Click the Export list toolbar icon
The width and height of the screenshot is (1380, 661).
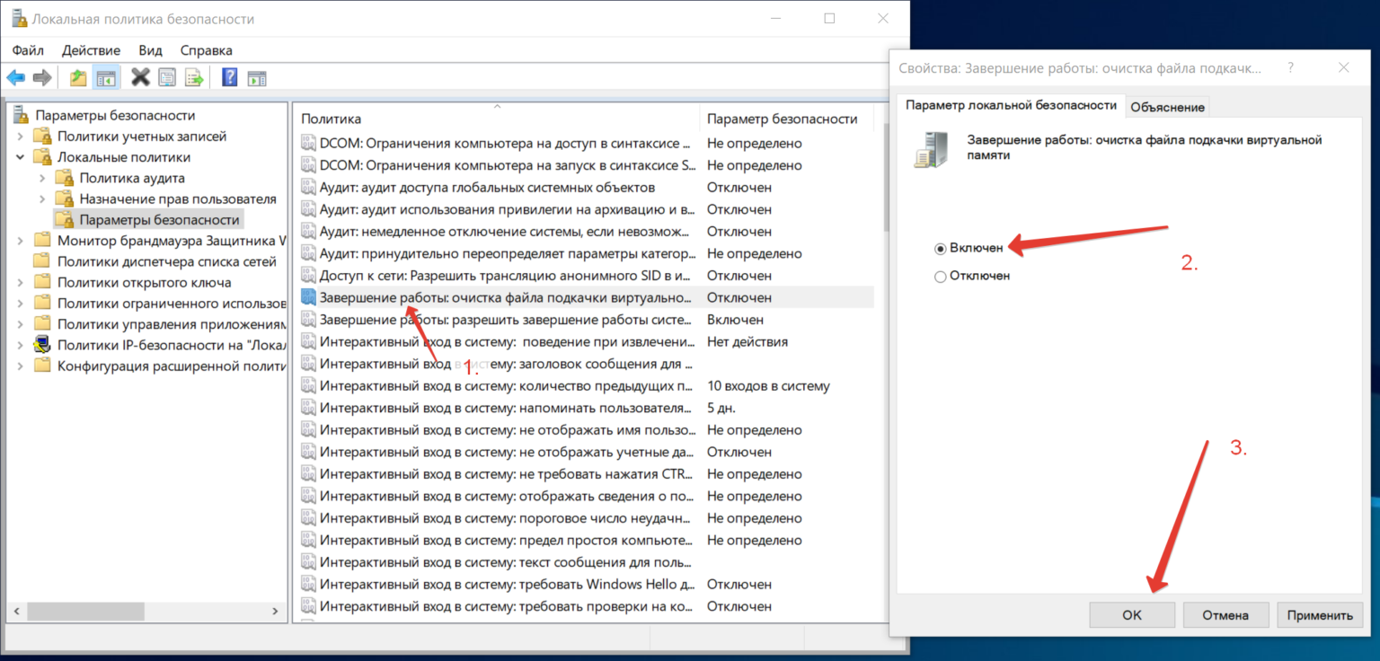tap(194, 78)
